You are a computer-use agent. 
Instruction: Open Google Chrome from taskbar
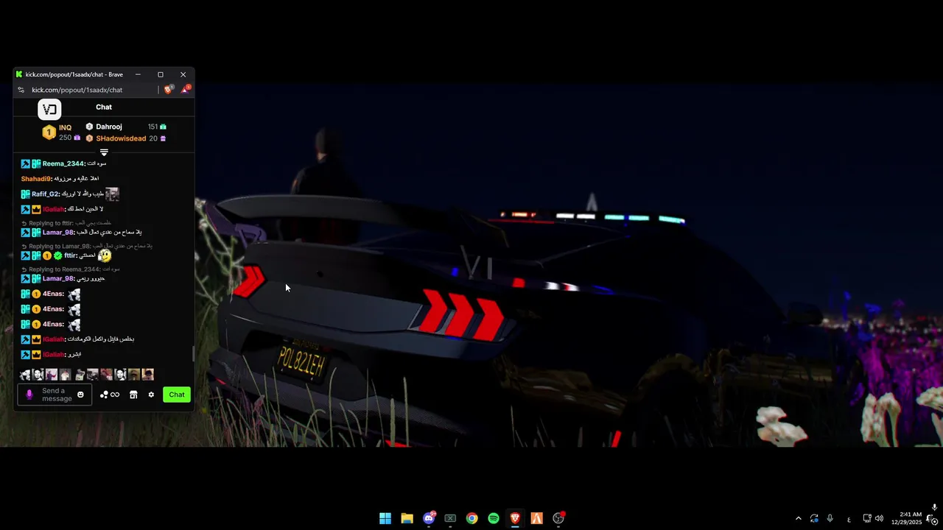pyautogui.click(x=472, y=518)
